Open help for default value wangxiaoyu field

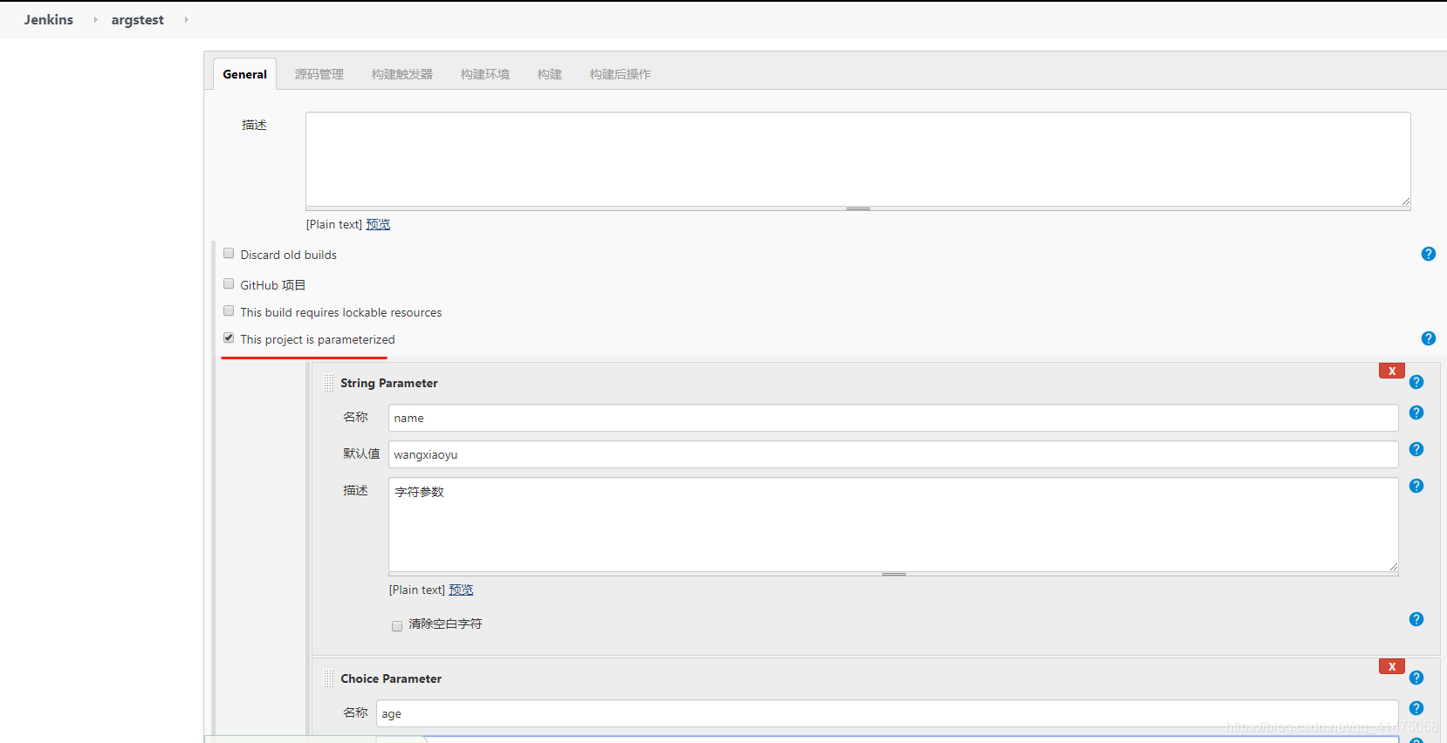(1416, 449)
